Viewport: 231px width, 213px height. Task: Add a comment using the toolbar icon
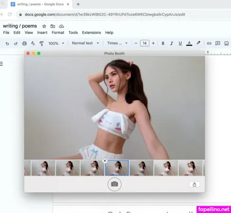218,43
